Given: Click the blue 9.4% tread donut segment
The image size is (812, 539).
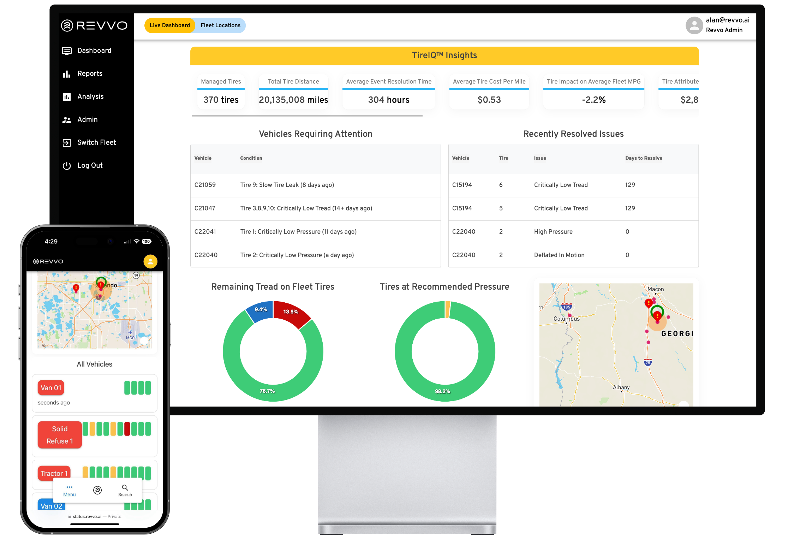Looking at the screenshot, I should coord(261,310).
